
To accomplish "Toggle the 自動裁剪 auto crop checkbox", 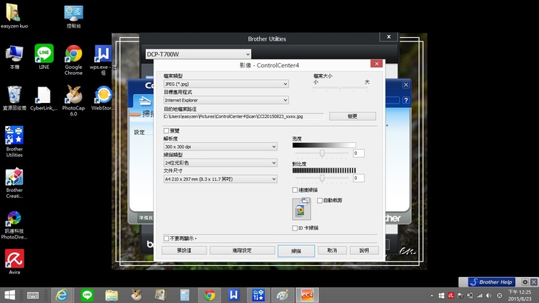I will (x=319, y=200).
